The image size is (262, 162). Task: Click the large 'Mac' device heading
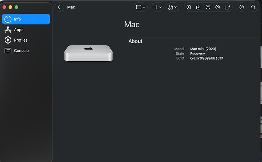click(x=132, y=25)
